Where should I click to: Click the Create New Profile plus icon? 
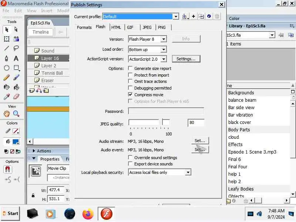click(194, 16)
